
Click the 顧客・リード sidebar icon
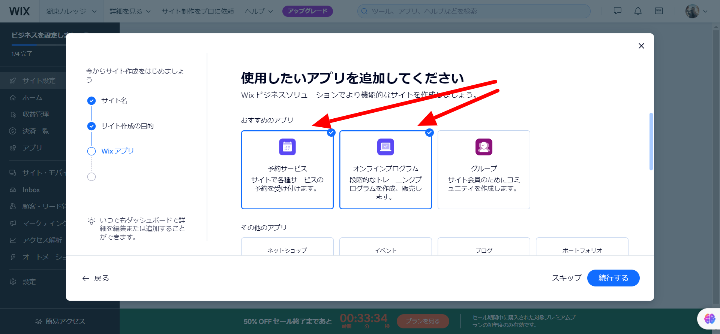pyautogui.click(x=13, y=206)
